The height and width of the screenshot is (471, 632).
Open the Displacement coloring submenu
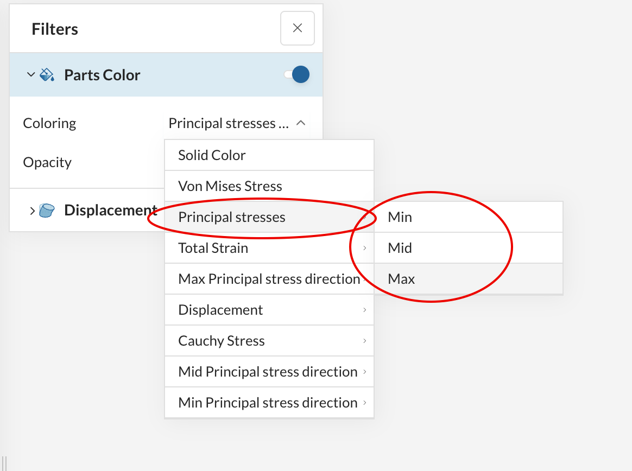pyautogui.click(x=269, y=310)
